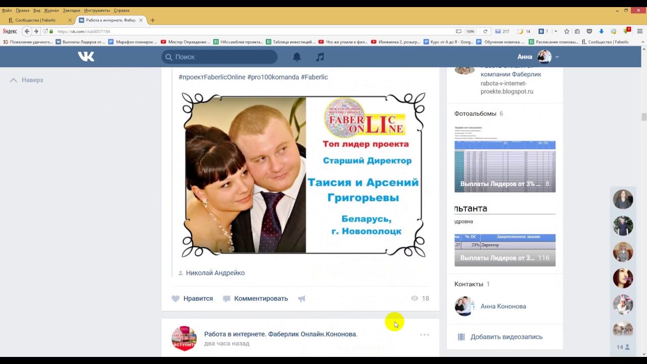The height and width of the screenshot is (364, 647).
Task: Open the next post's options ellipsis menu
Action: [x=425, y=334]
